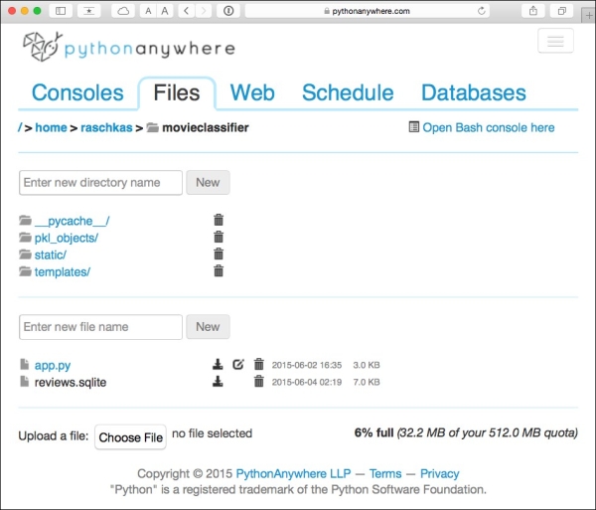Open the hamburger navigation menu
This screenshot has width=596, height=510.
(x=555, y=41)
